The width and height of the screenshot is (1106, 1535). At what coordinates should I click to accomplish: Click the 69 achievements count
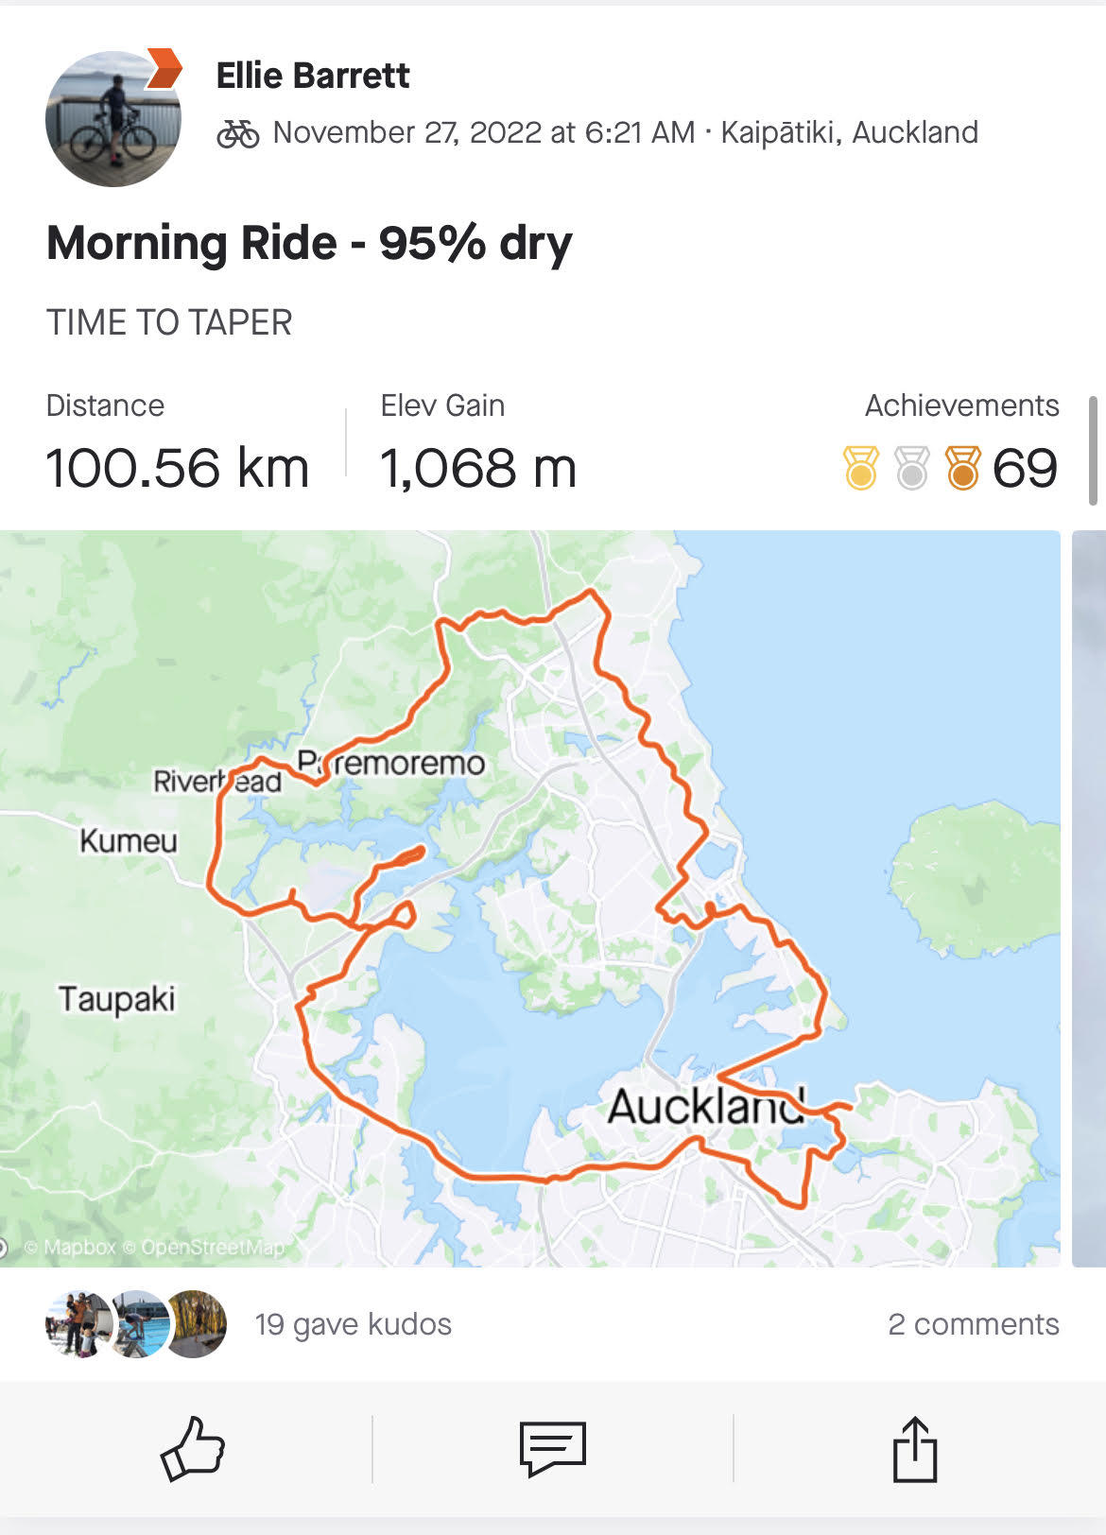[1025, 468]
